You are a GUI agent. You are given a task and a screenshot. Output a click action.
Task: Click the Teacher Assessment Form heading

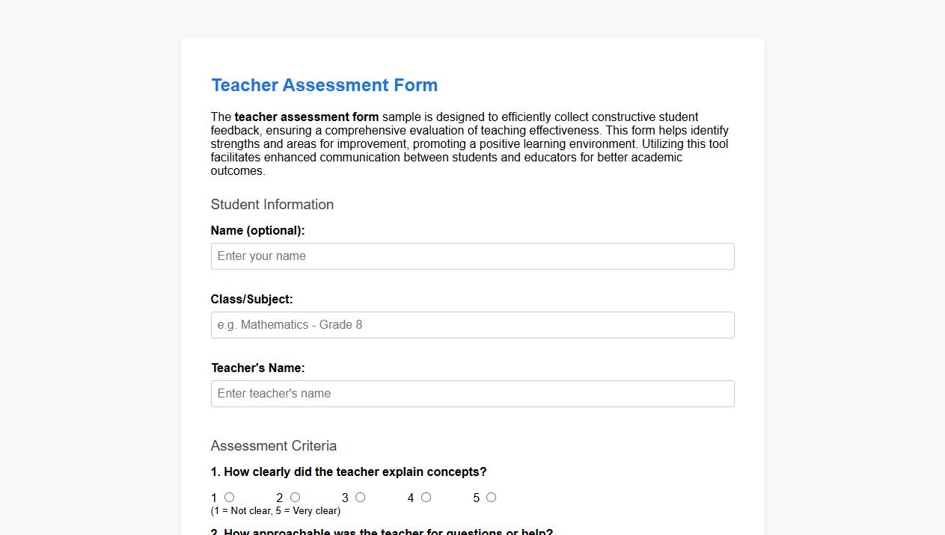tap(324, 85)
